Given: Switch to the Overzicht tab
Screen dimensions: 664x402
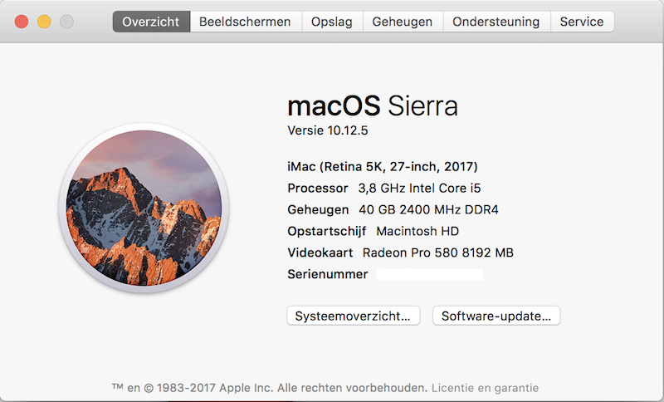Looking at the screenshot, I should click(x=151, y=22).
